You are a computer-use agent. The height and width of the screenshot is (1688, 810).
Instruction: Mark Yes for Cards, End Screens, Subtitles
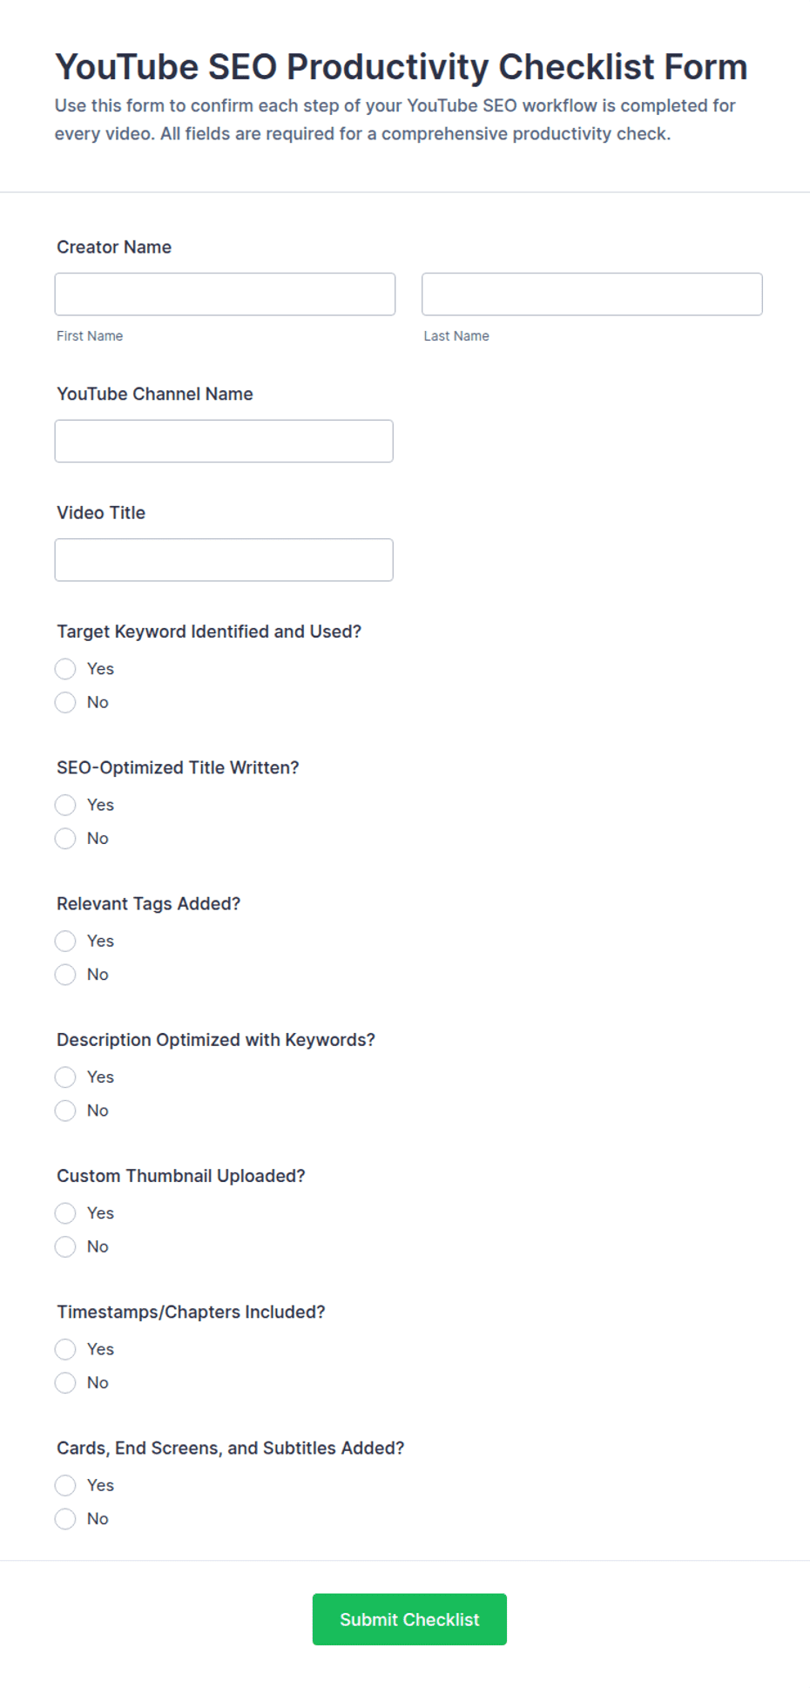pyautogui.click(x=65, y=1484)
